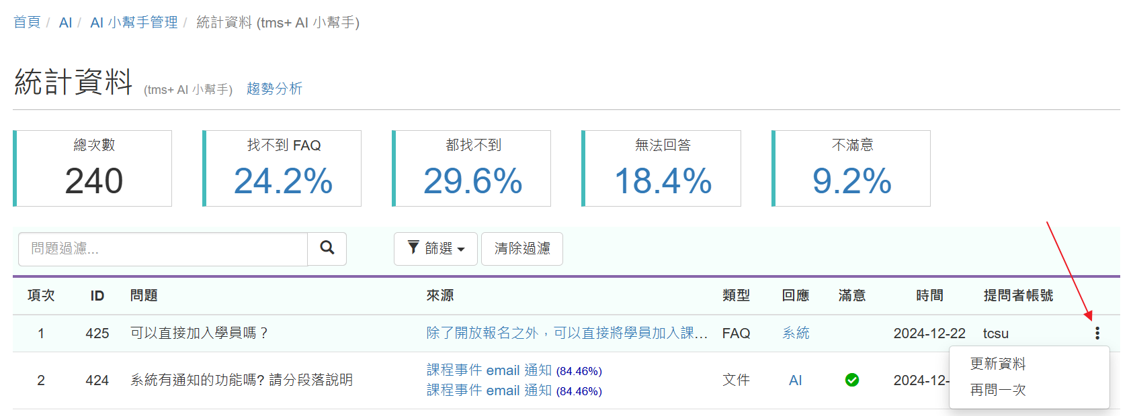The width and height of the screenshot is (1133, 416).
Task: Open the three-dot menu for row 425
Action: pos(1097,333)
